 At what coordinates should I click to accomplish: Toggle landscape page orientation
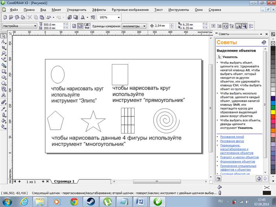coord(81,26)
